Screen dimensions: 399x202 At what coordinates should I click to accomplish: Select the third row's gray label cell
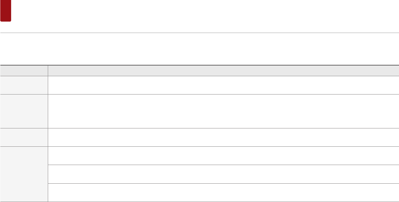tap(24, 137)
